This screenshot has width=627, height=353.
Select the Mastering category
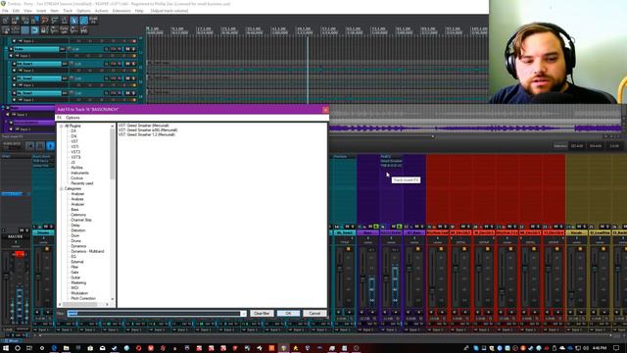[x=78, y=282]
